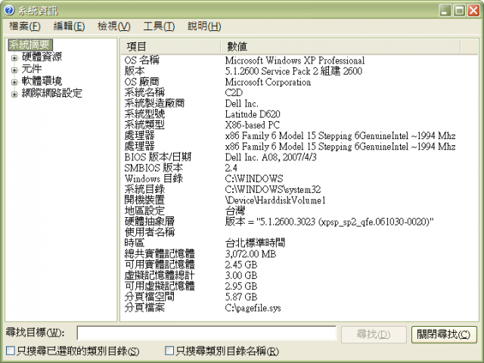Viewport: 484px width, 363px height.
Task: Click the Latitude D620 value
Action: 253,114
